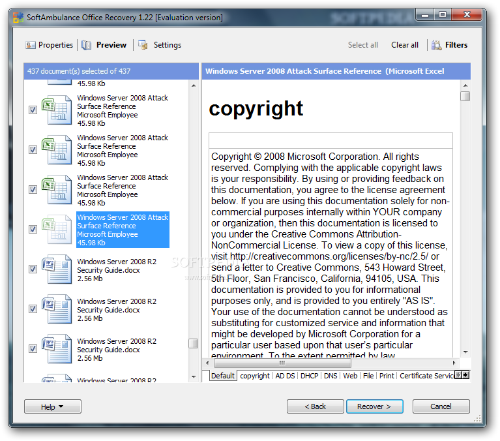The height and width of the screenshot is (441, 500).
Task: Click the preview vertical scrollbar thumb
Action: [x=465, y=96]
